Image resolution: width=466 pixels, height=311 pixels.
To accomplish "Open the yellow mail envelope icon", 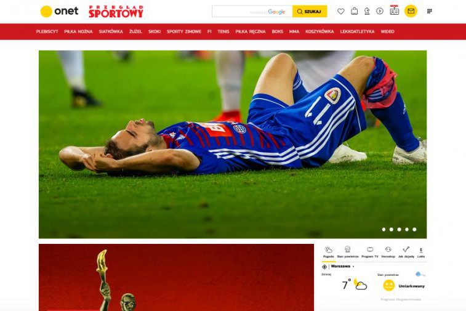I will click(x=411, y=11).
